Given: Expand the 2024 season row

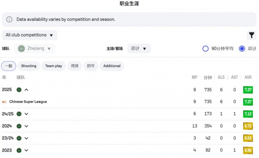Looking at the screenshot, I should (26, 126).
